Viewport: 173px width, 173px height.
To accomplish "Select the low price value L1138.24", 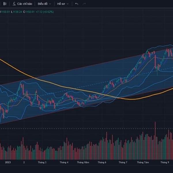I will click(x=16, y=12).
